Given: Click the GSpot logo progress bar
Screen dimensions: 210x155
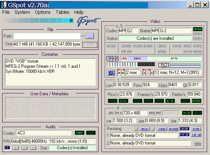Looking at the screenshot, I should point(38,21).
